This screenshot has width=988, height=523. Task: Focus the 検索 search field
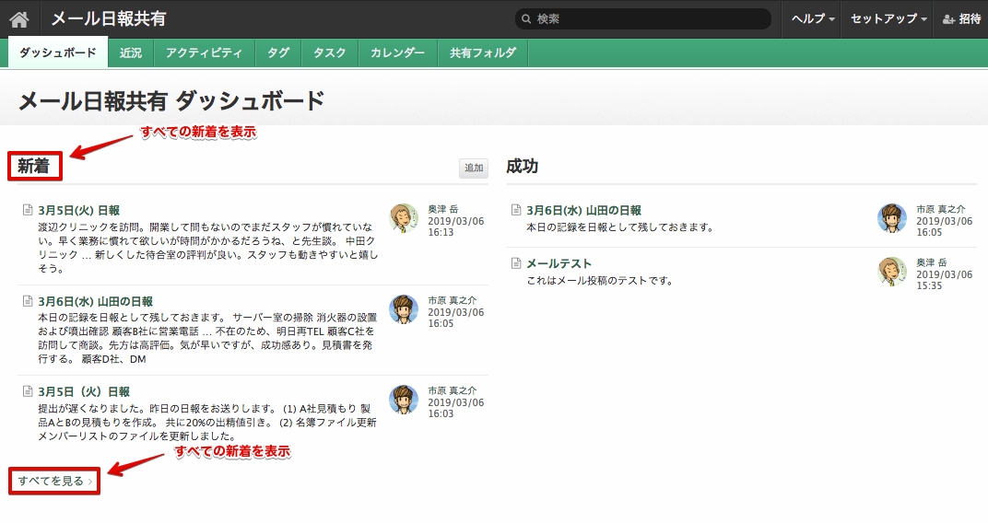(x=643, y=19)
